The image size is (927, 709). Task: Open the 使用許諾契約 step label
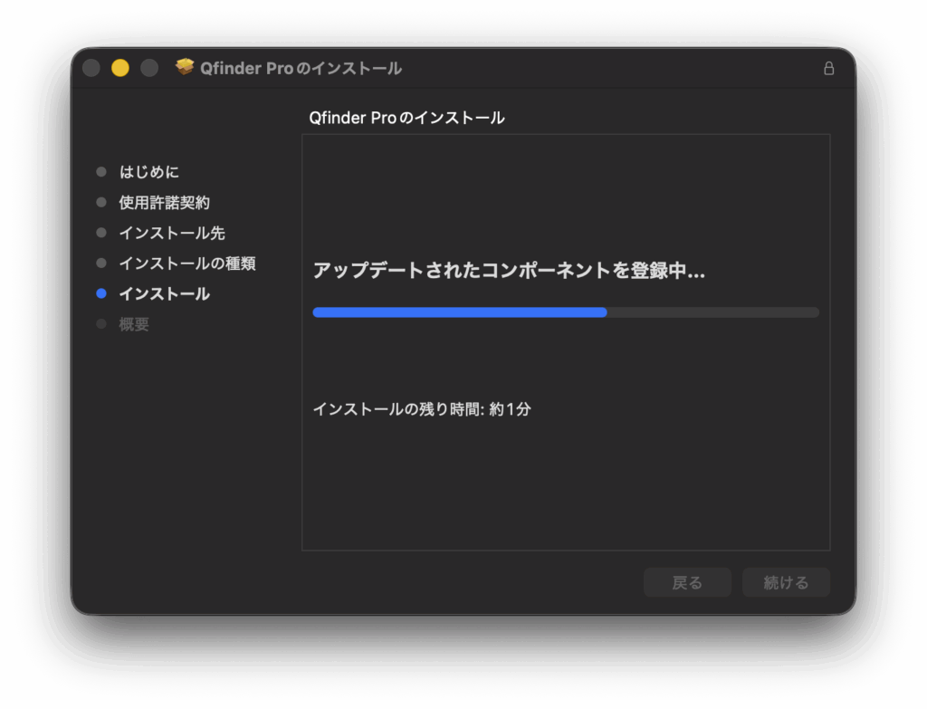164,203
